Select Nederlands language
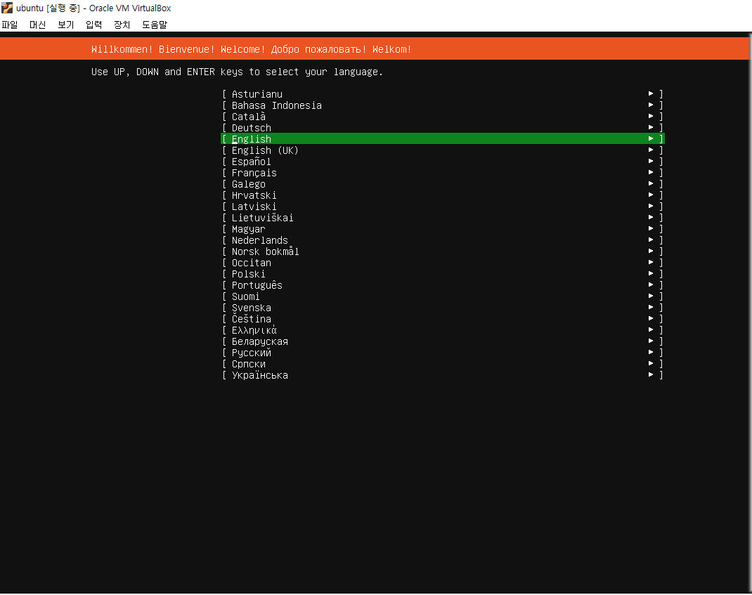Image resolution: width=752 pixels, height=595 pixels. pos(443,240)
